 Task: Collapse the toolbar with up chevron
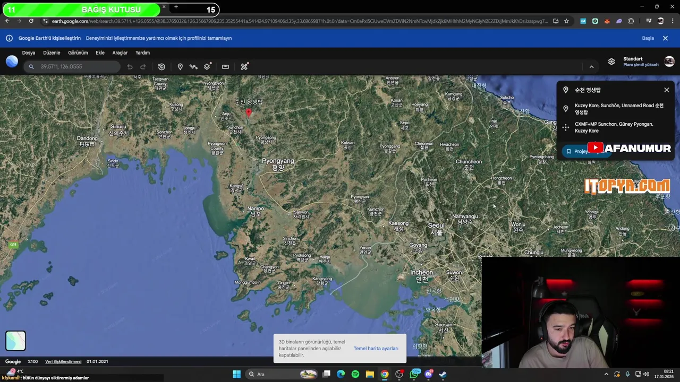pyautogui.click(x=591, y=67)
